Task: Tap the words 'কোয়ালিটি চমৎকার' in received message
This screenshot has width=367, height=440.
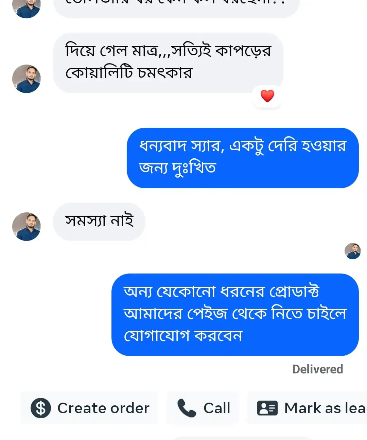Action: (129, 73)
